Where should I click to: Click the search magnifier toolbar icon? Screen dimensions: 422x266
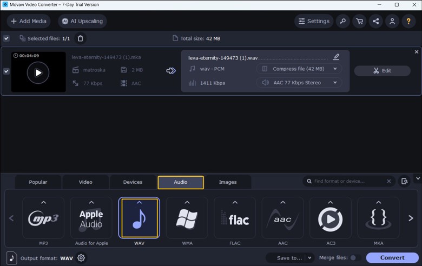pyautogui.click(x=343, y=21)
